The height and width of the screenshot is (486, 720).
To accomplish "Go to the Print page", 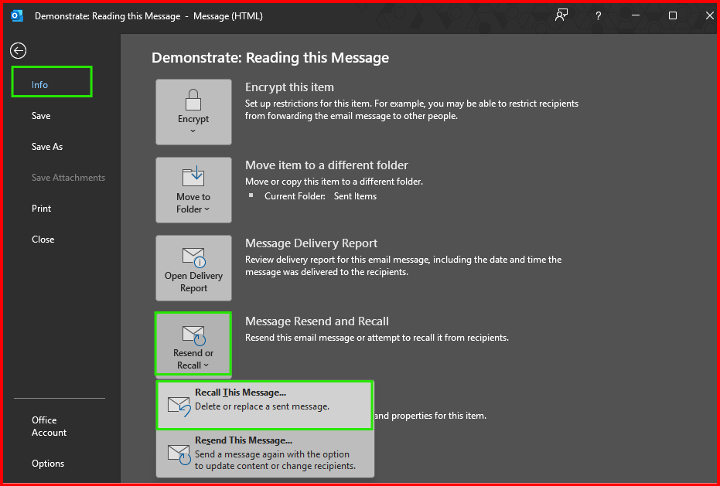I will click(42, 208).
